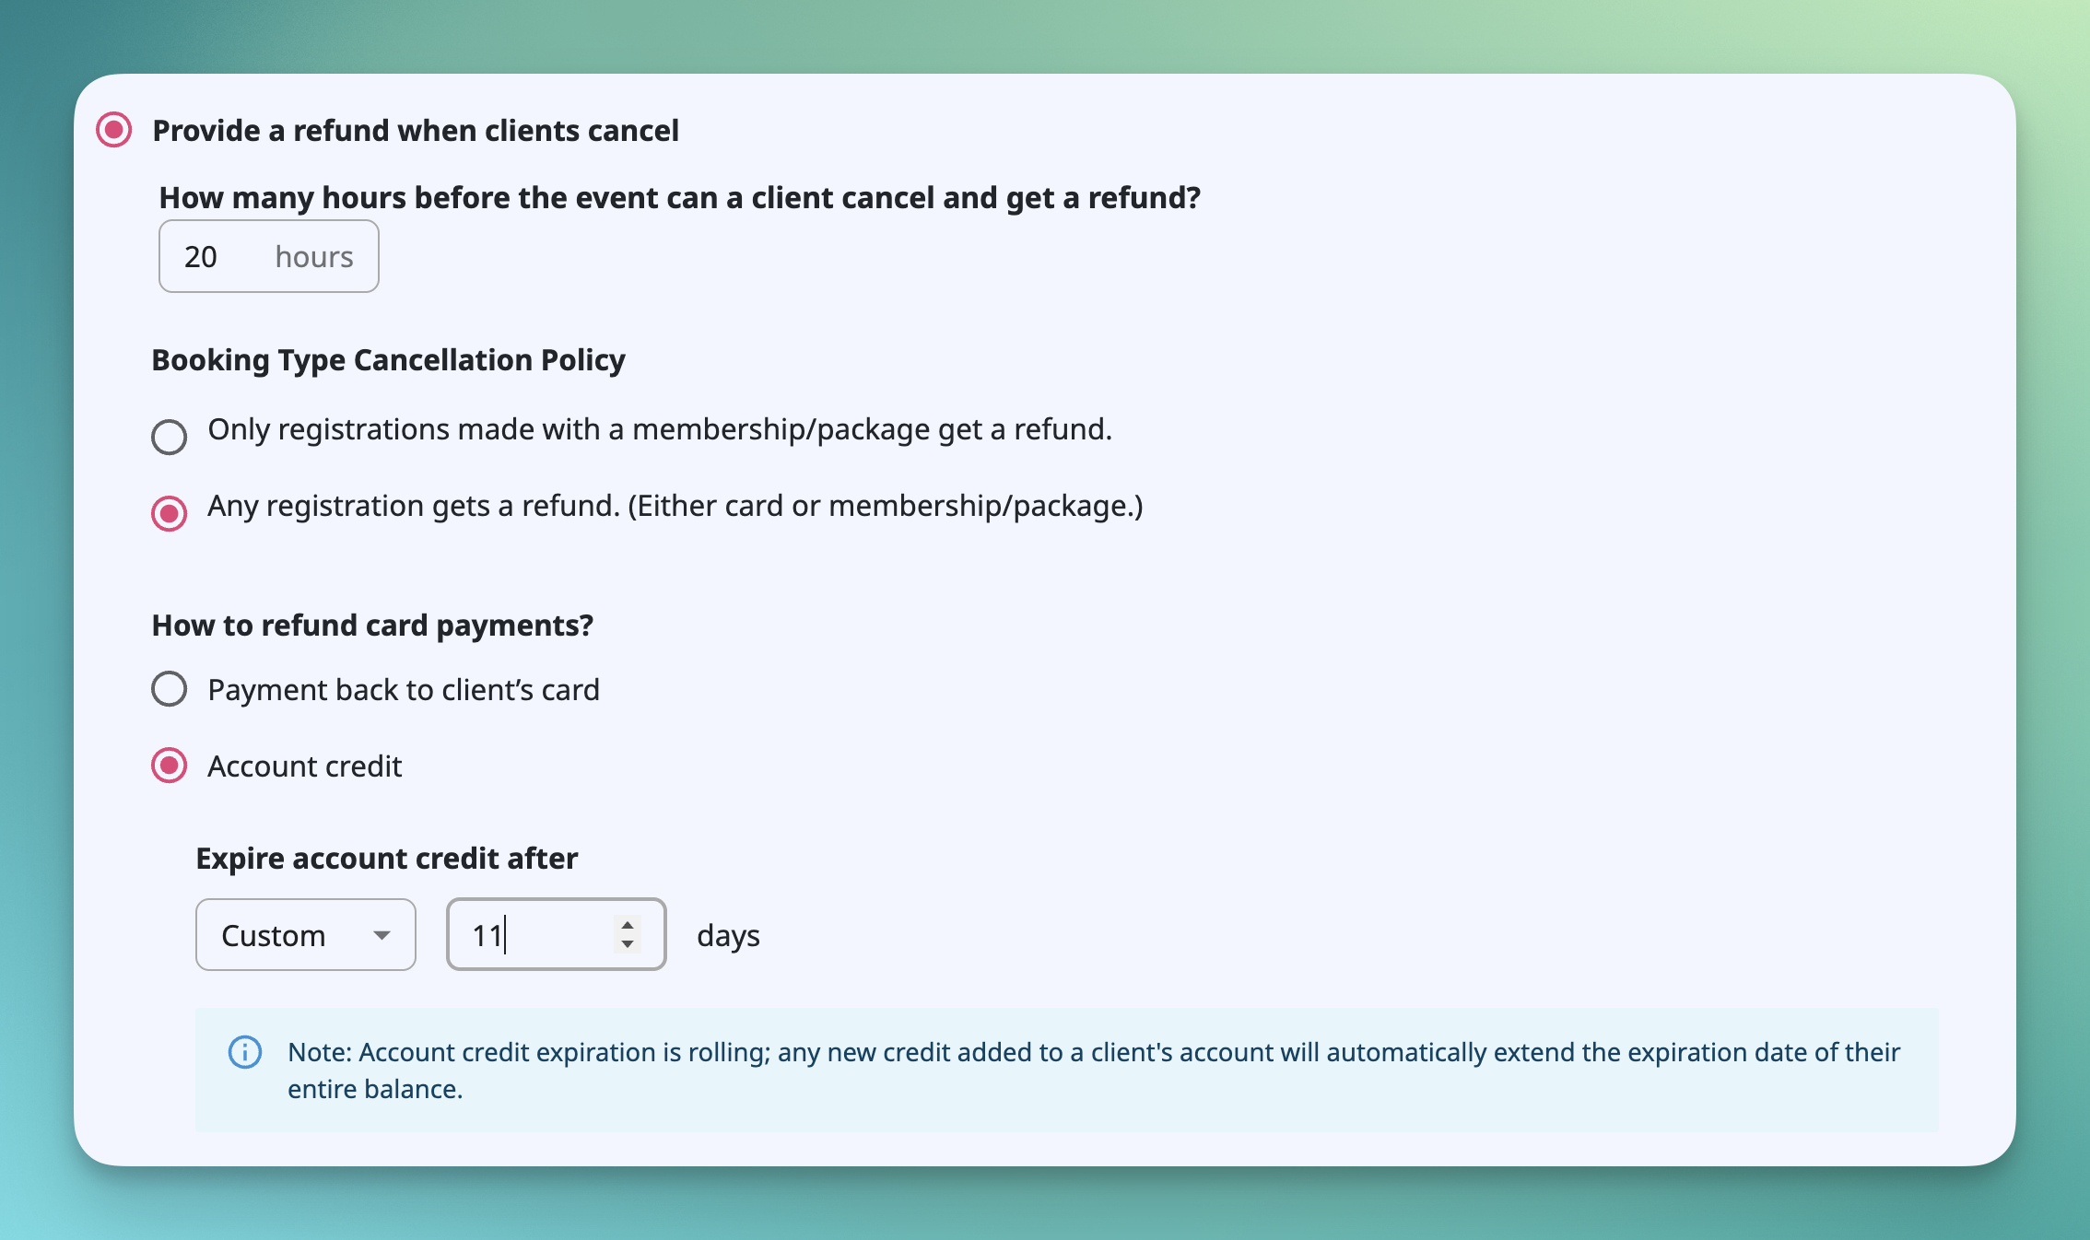The image size is (2090, 1240).
Task: Select 'Any registration gets a refund' option
Action: click(x=170, y=513)
